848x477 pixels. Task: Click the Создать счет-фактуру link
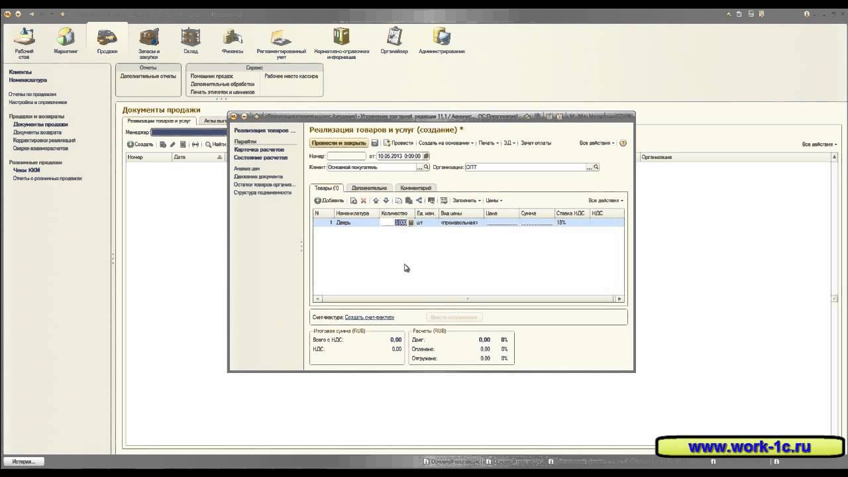pyautogui.click(x=370, y=317)
